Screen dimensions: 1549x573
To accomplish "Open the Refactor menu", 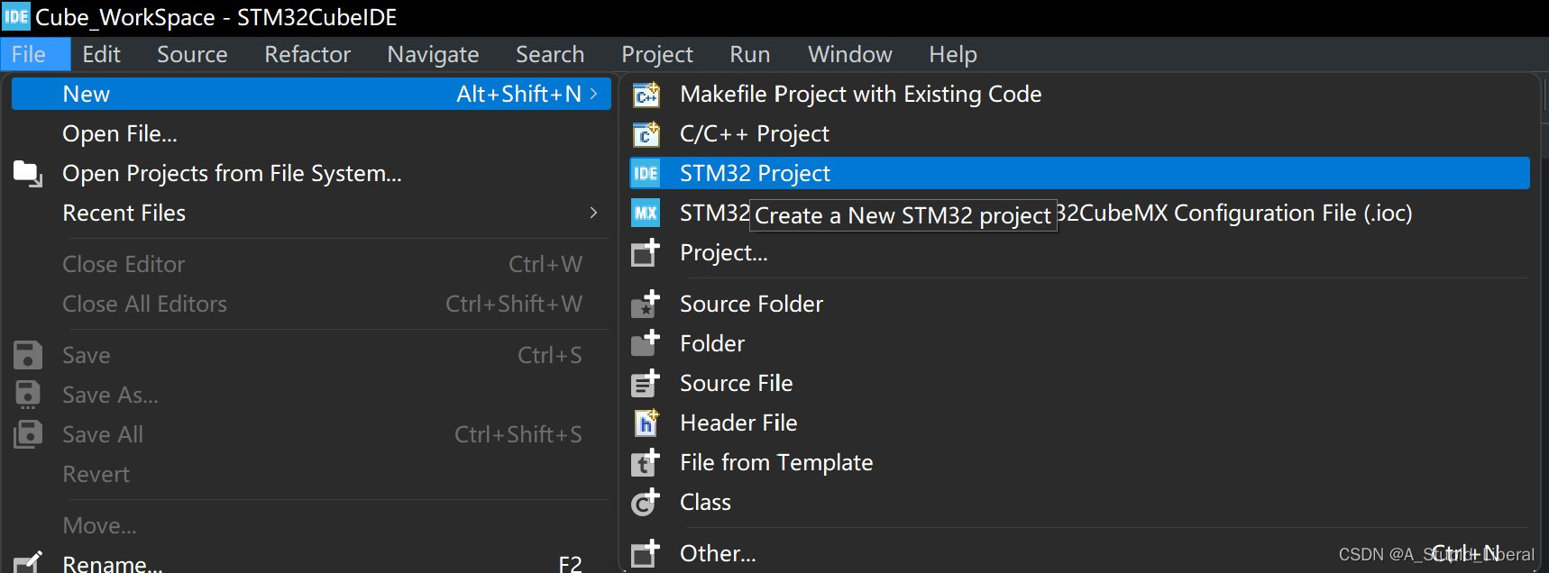I will coord(307,54).
